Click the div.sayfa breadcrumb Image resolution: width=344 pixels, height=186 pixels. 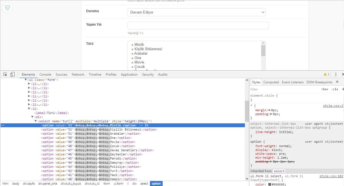[29, 184]
